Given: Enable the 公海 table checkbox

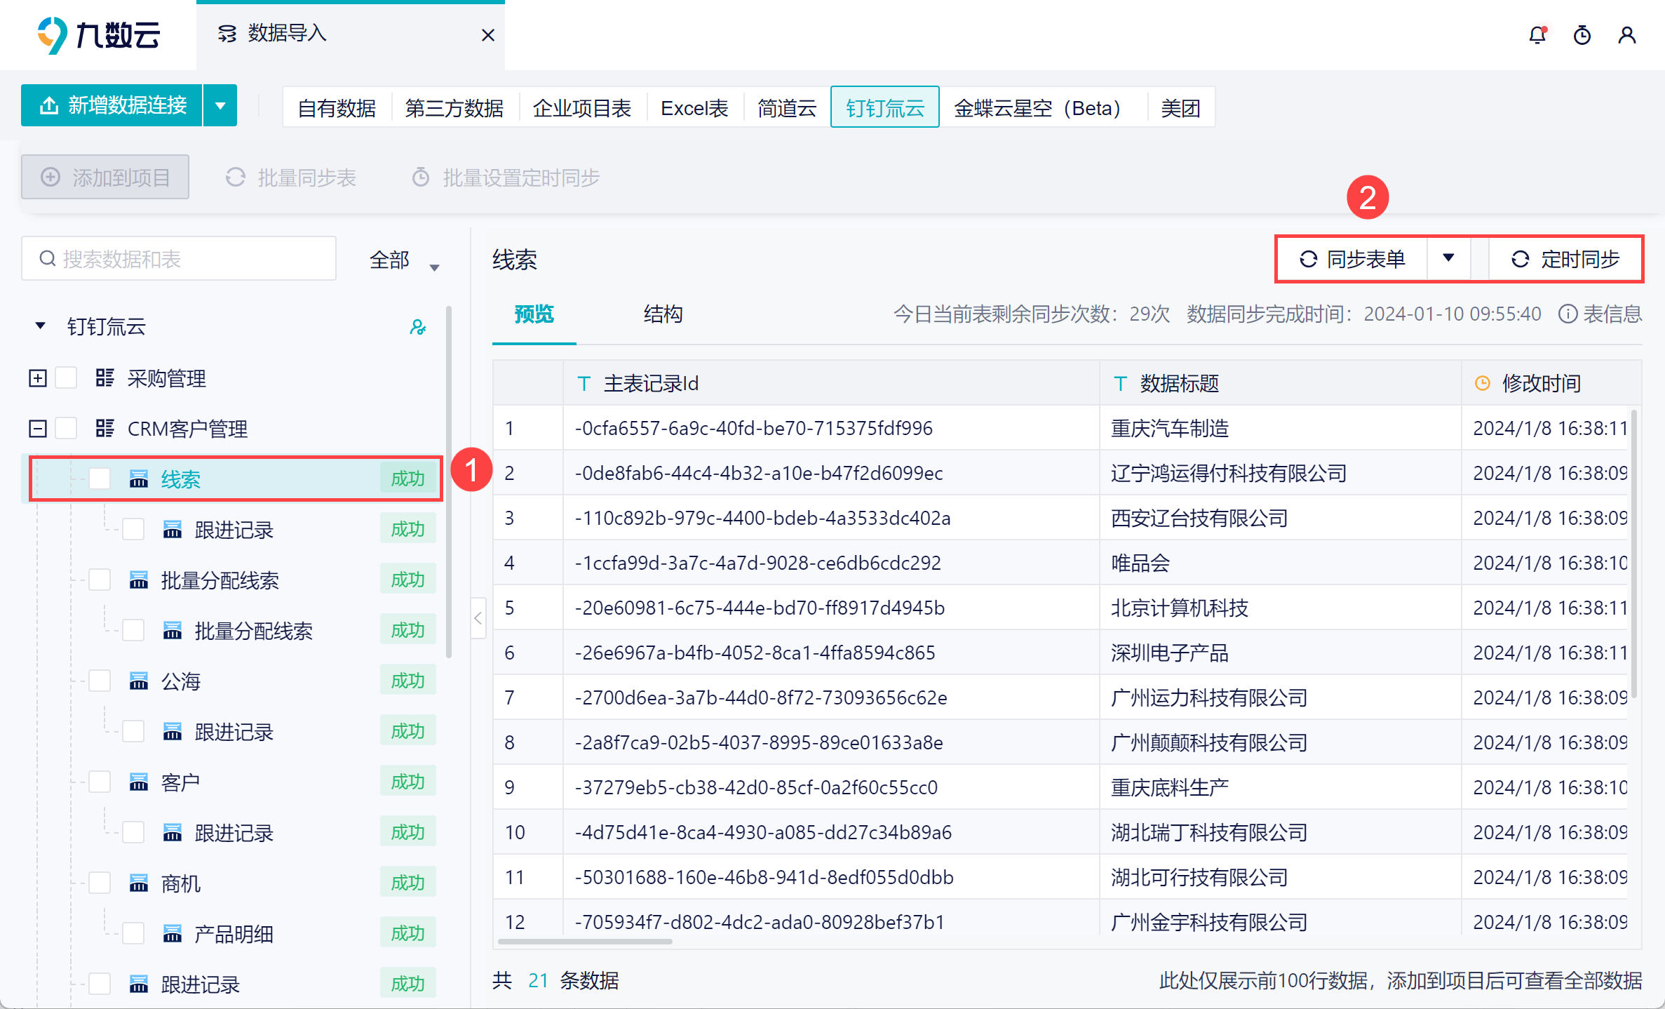Looking at the screenshot, I should click(x=100, y=681).
